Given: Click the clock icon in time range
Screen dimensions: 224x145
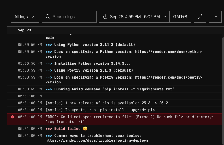Looking at the screenshot, I should [105, 17].
